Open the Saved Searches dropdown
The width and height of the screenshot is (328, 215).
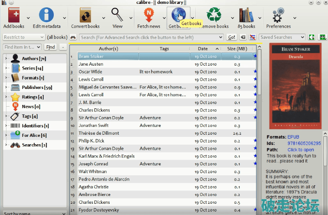[x=282, y=38]
